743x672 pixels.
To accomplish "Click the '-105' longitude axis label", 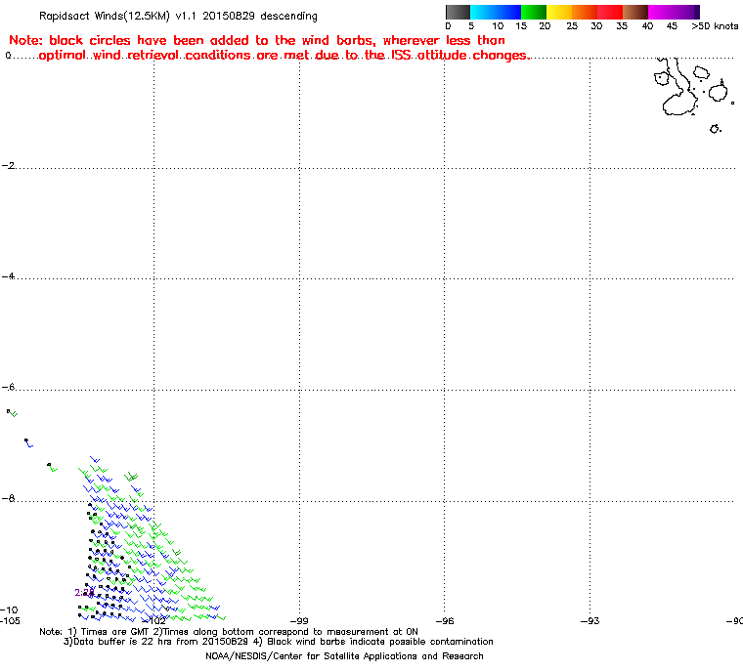I will click(10, 620).
